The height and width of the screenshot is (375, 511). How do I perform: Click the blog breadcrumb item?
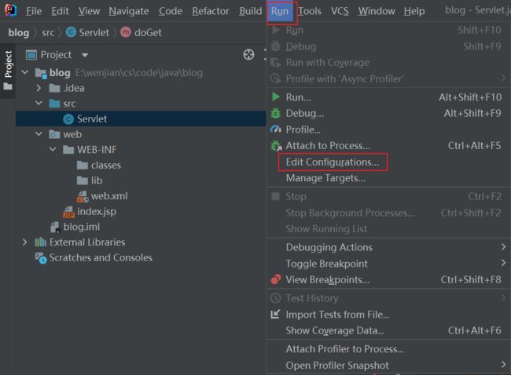coord(19,32)
